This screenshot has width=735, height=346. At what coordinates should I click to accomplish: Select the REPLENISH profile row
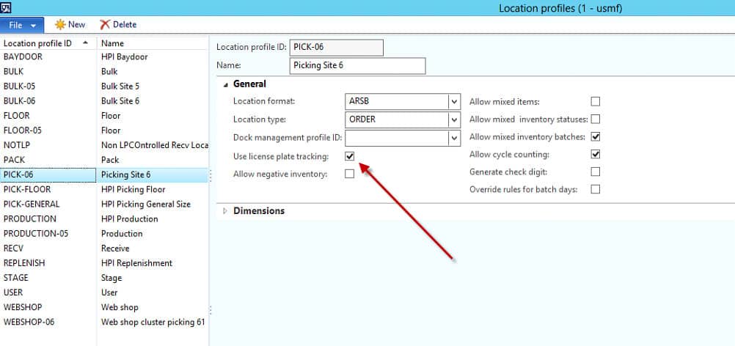(104, 263)
